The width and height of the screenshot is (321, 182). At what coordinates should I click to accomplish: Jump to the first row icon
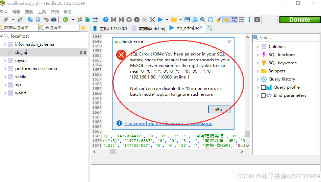tap(114, 20)
